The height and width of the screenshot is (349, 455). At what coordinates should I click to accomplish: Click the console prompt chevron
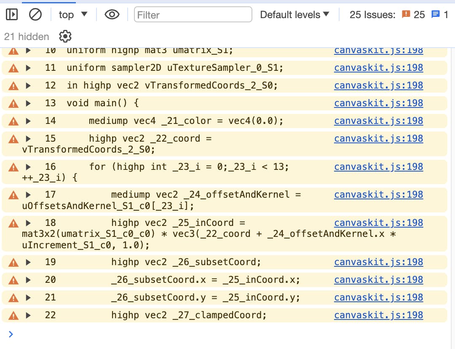(x=11, y=334)
